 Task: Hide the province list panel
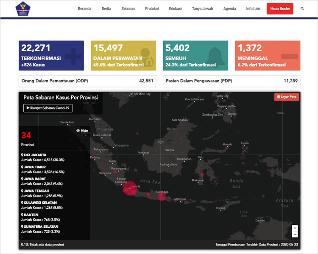[82, 131]
